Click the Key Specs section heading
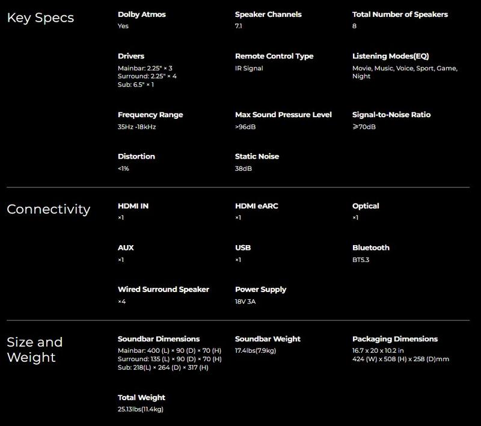Viewport: 481px width, 426px height. point(40,17)
